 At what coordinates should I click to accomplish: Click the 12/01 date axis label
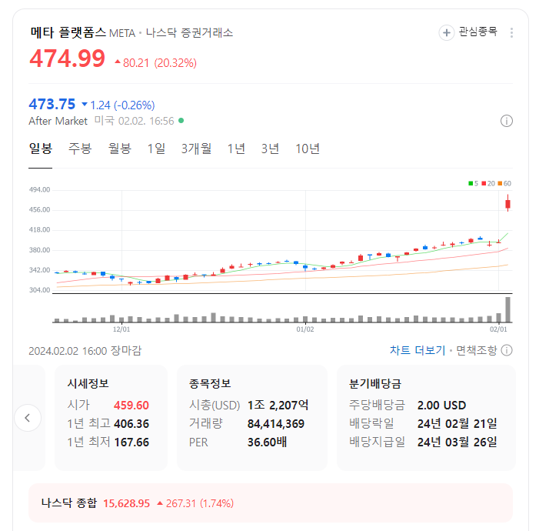[121, 329]
